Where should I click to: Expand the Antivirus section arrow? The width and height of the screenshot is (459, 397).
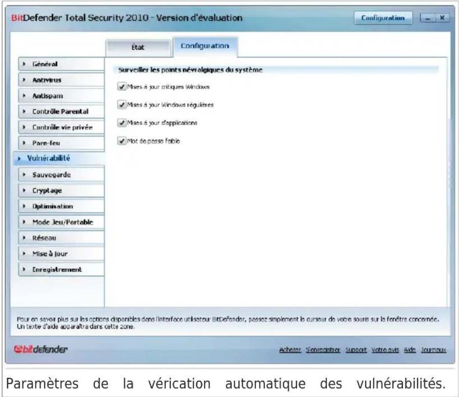(24, 80)
